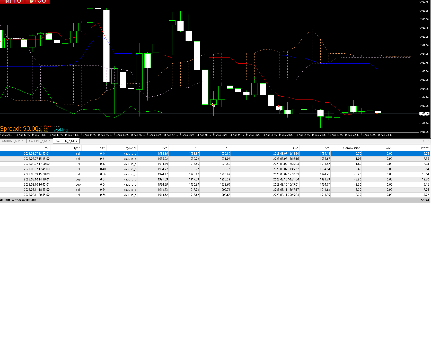
Task: Sort by the Symbol column header
Action: [131, 148]
